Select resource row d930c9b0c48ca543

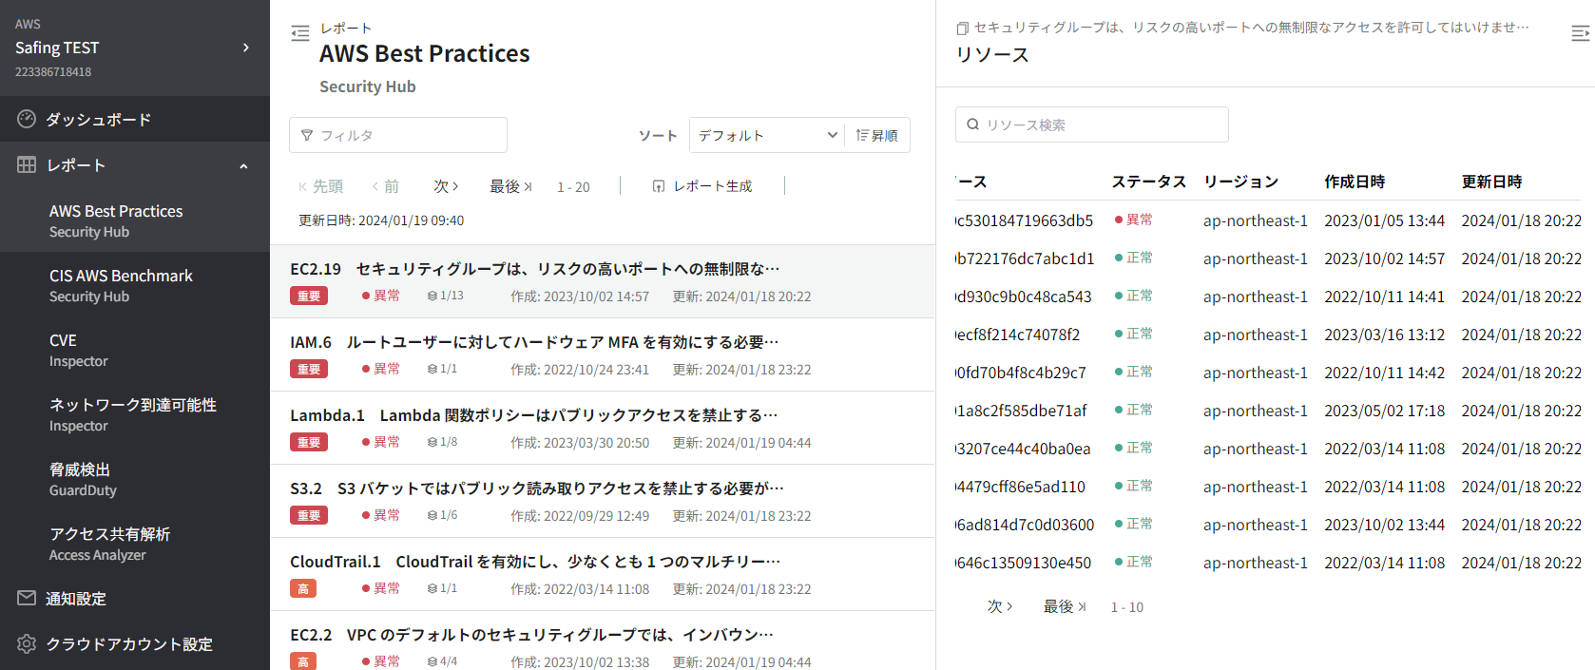point(1269,297)
